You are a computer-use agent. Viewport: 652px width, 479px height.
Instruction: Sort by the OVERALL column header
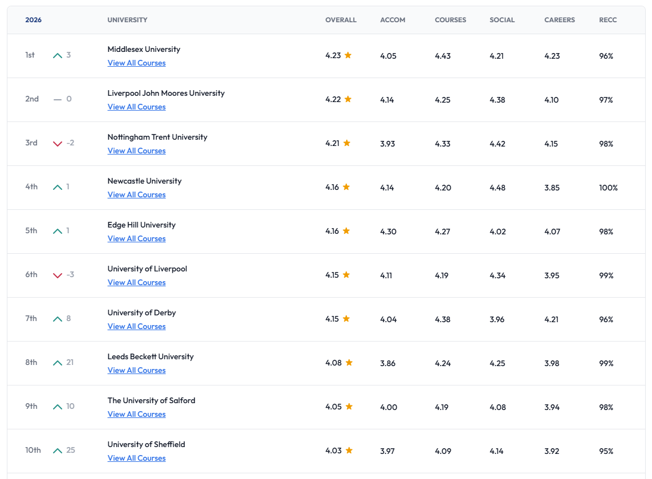pos(341,20)
